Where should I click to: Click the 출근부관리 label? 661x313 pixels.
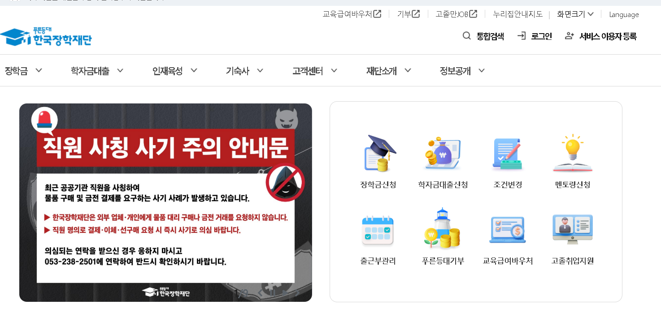click(x=378, y=261)
